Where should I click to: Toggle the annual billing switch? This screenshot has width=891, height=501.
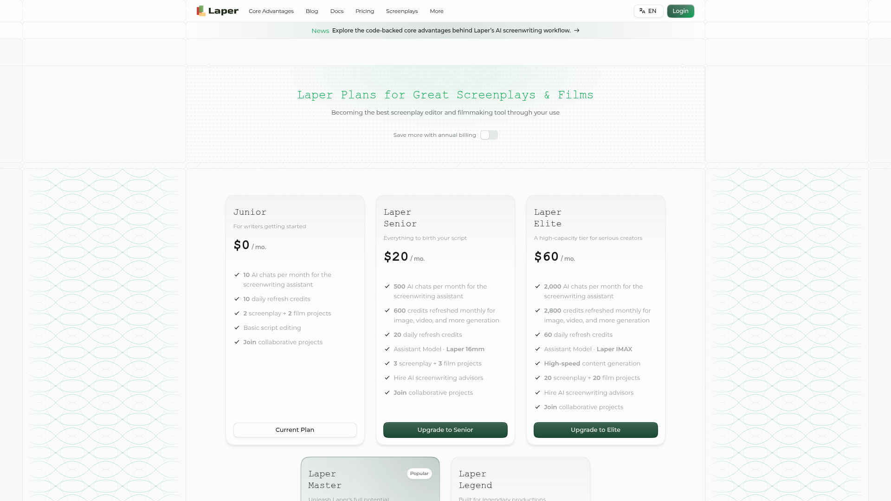489,135
